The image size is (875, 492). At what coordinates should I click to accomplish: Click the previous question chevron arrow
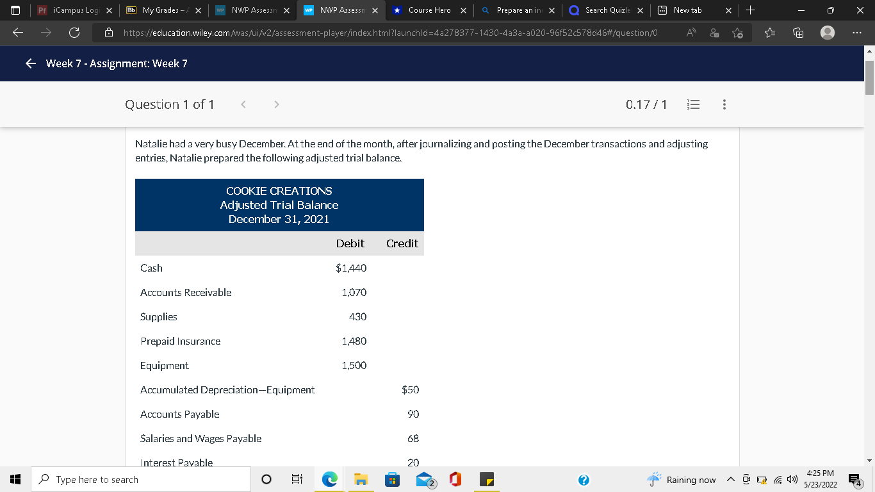point(243,104)
